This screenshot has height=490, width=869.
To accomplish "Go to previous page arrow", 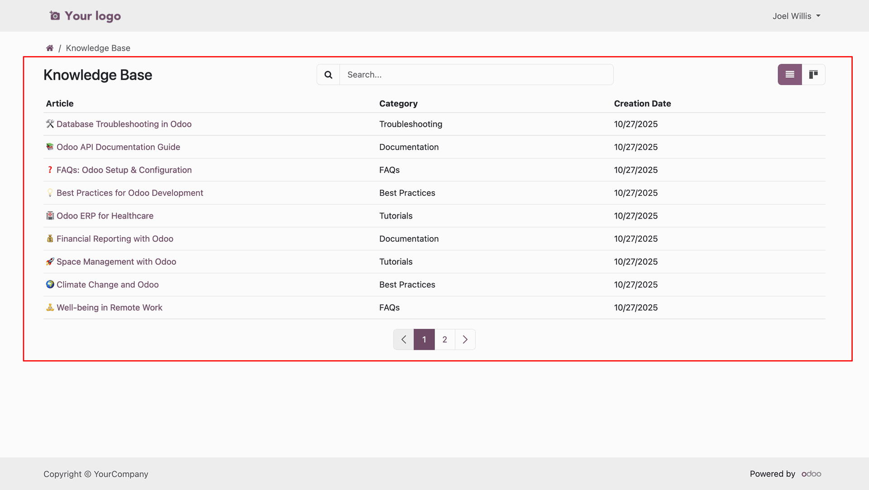I will 404,339.
